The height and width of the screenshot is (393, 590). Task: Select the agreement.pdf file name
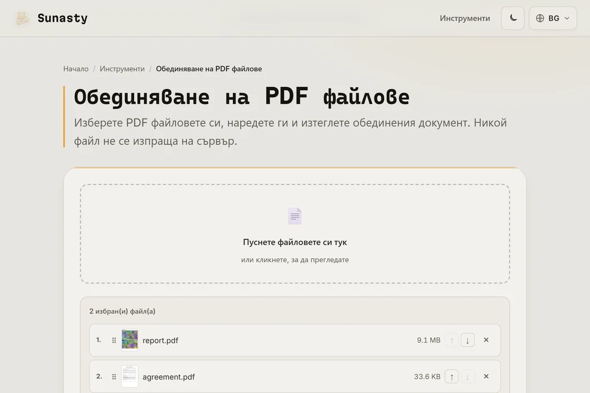tap(168, 377)
